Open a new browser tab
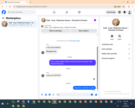 click(x=31, y=2)
